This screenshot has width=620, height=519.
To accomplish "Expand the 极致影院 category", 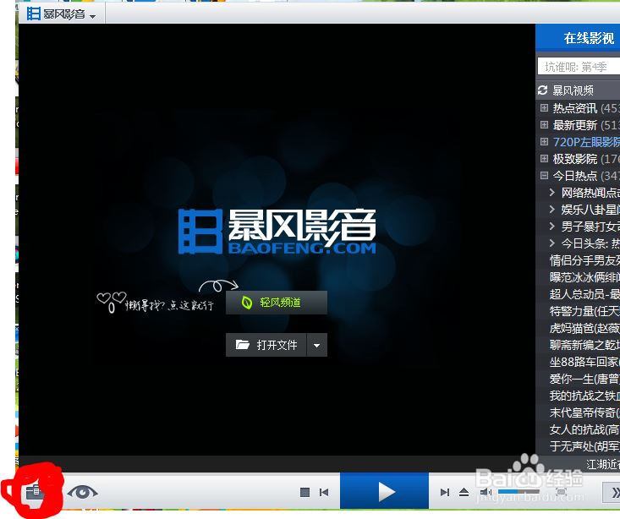I will 544,159.
